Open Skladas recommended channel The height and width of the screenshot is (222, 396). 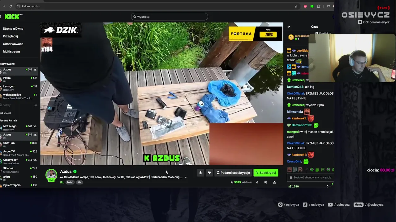pos(19,170)
